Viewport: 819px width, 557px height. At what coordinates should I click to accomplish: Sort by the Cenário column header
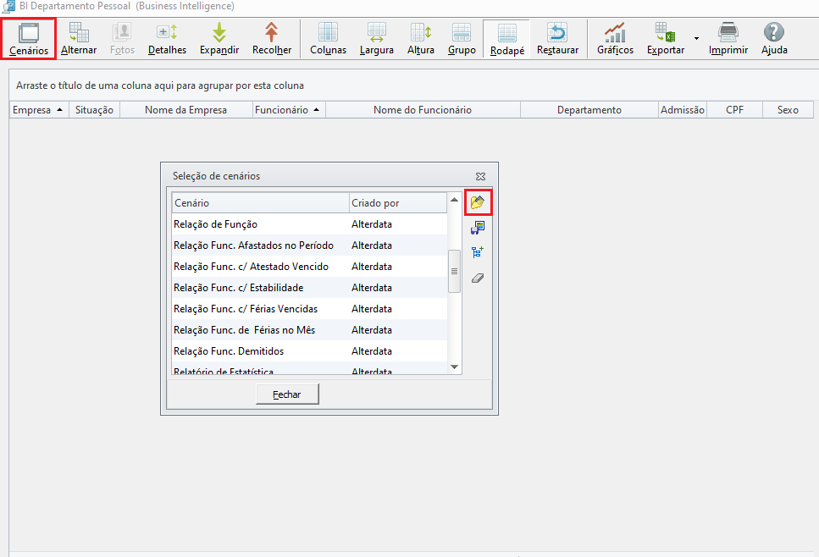pos(260,202)
